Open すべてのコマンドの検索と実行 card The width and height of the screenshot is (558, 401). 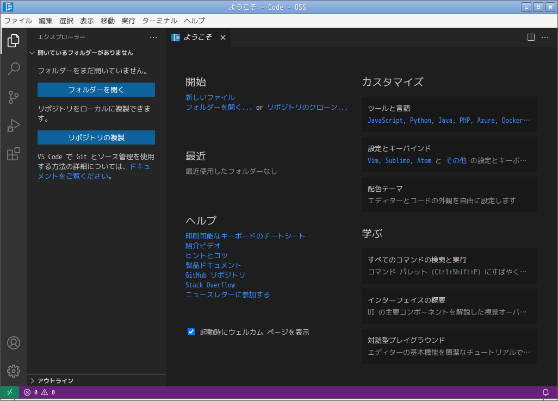[x=449, y=266]
